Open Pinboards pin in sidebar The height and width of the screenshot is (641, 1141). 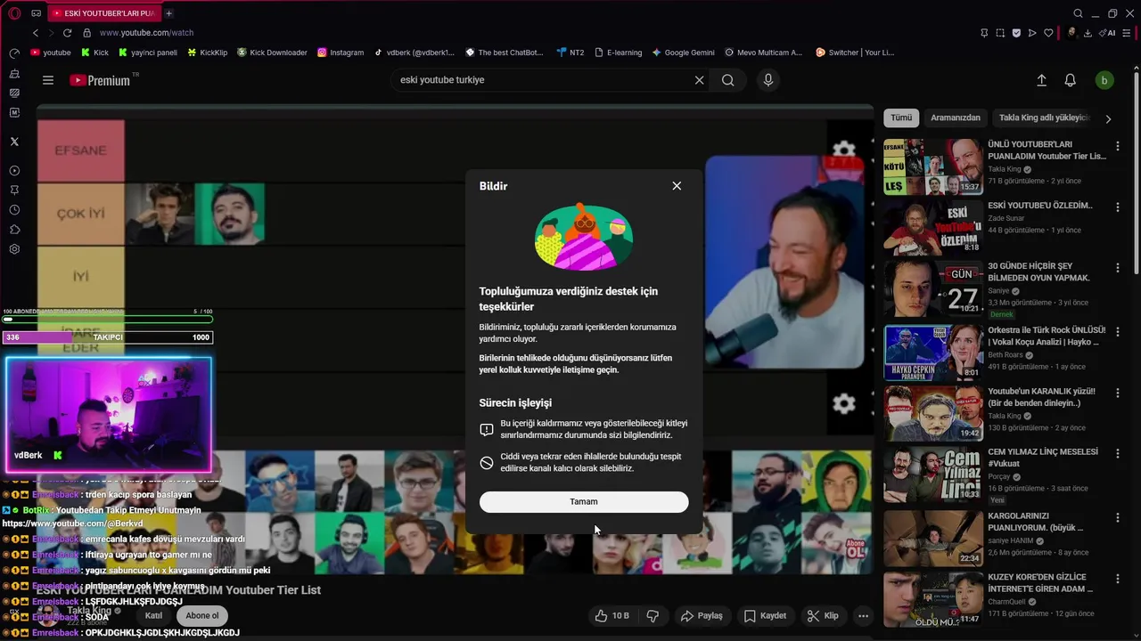14,191
